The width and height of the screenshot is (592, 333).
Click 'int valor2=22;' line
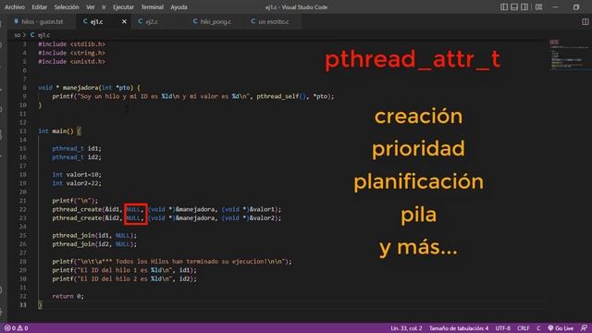77,183
